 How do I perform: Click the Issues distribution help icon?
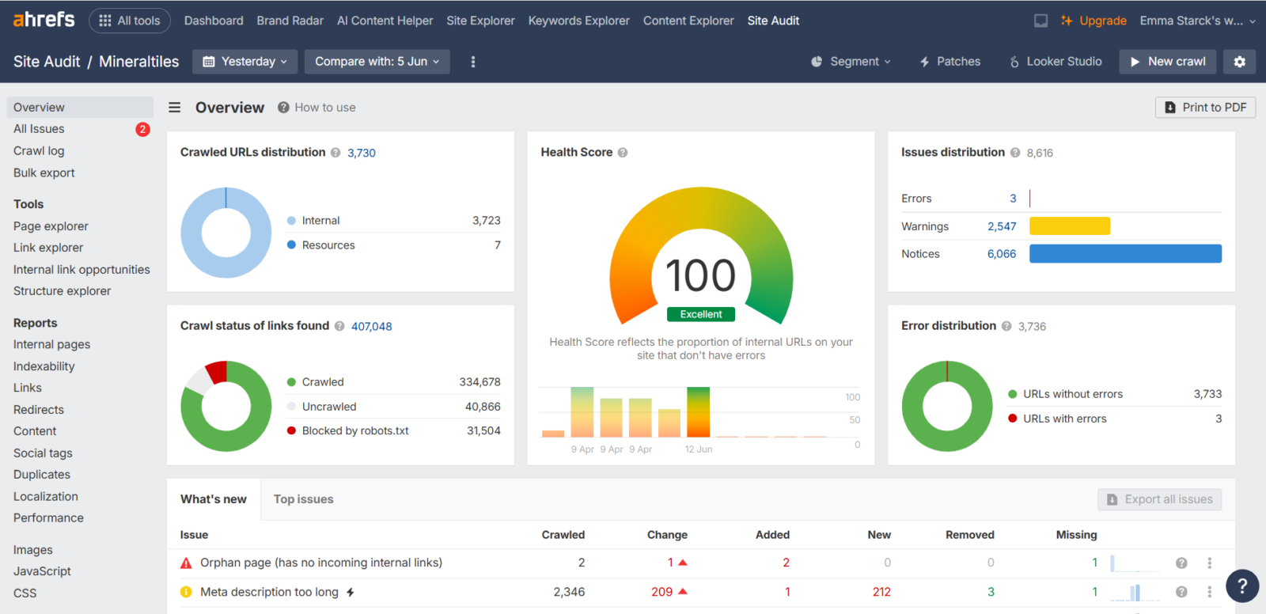click(x=1015, y=153)
